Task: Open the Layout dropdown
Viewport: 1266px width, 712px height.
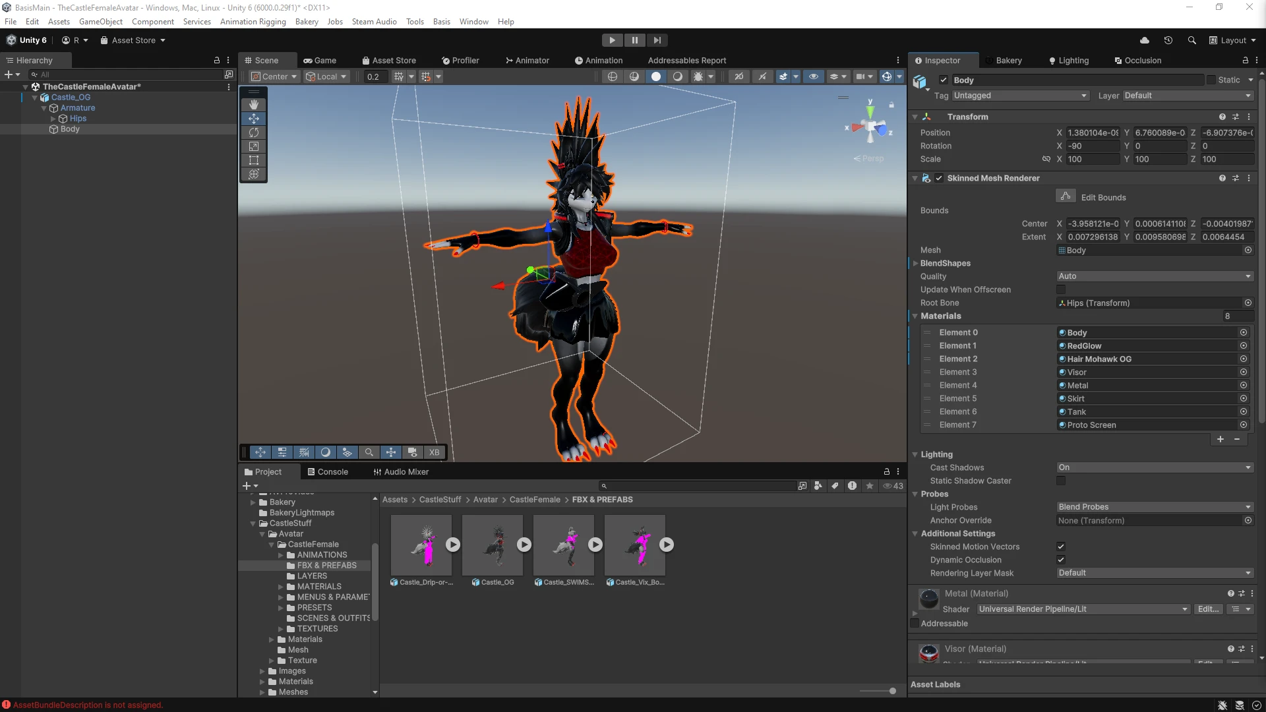Action: pyautogui.click(x=1232, y=40)
